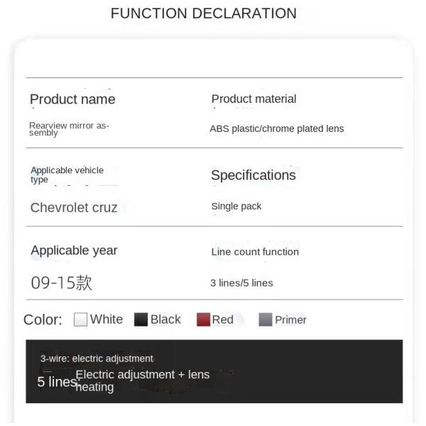The image size is (426, 426).
Task: Click the Applicable vehicle type label
Action: tap(67, 175)
